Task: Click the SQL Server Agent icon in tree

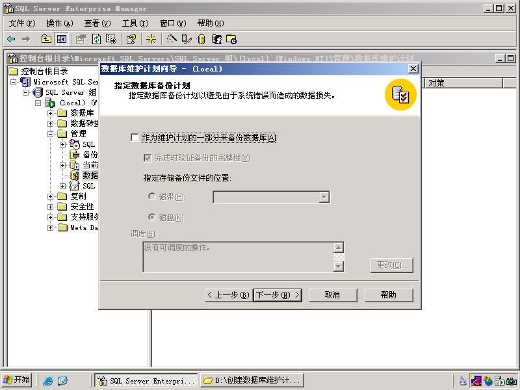Action: click(x=75, y=144)
